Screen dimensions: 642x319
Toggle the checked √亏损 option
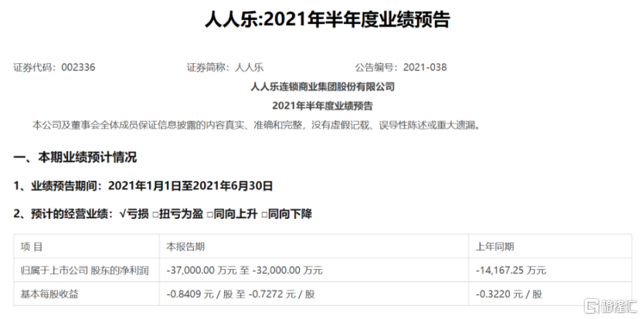point(134,214)
